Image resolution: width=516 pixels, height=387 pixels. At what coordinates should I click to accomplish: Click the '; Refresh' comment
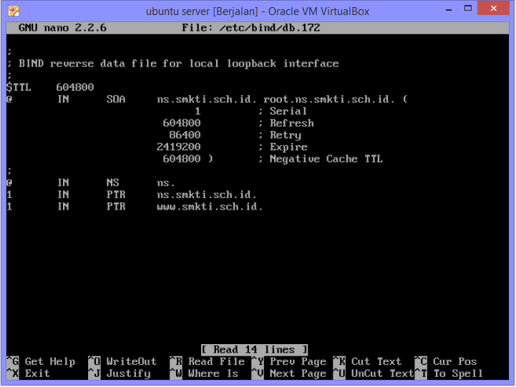click(286, 123)
